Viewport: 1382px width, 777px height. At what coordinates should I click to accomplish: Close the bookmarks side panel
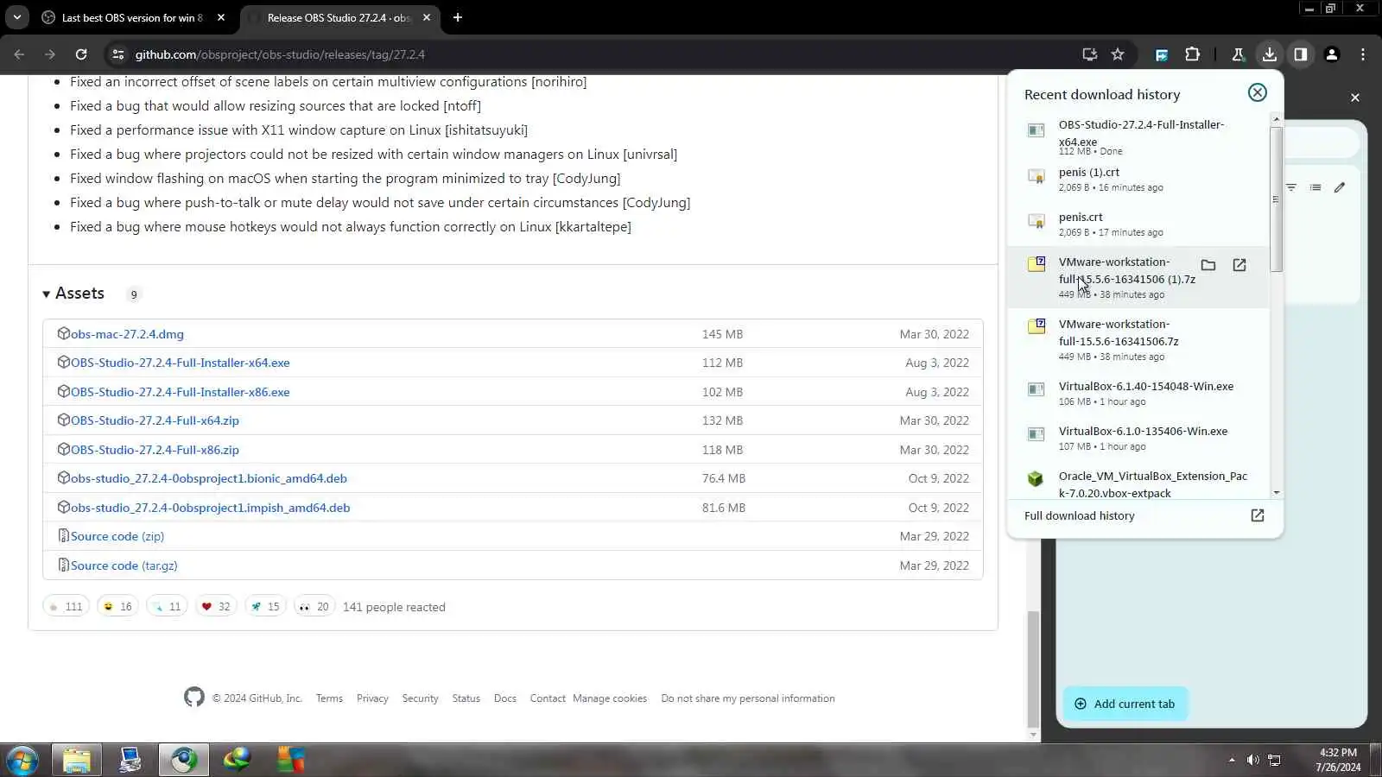(1355, 98)
